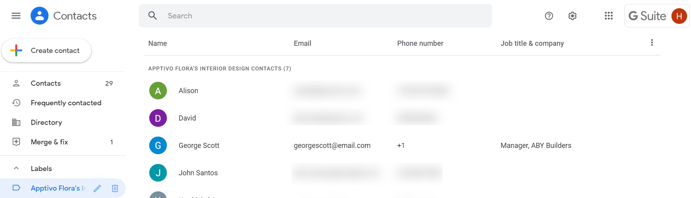Click into the Search field
691x198 pixels.
321,16
